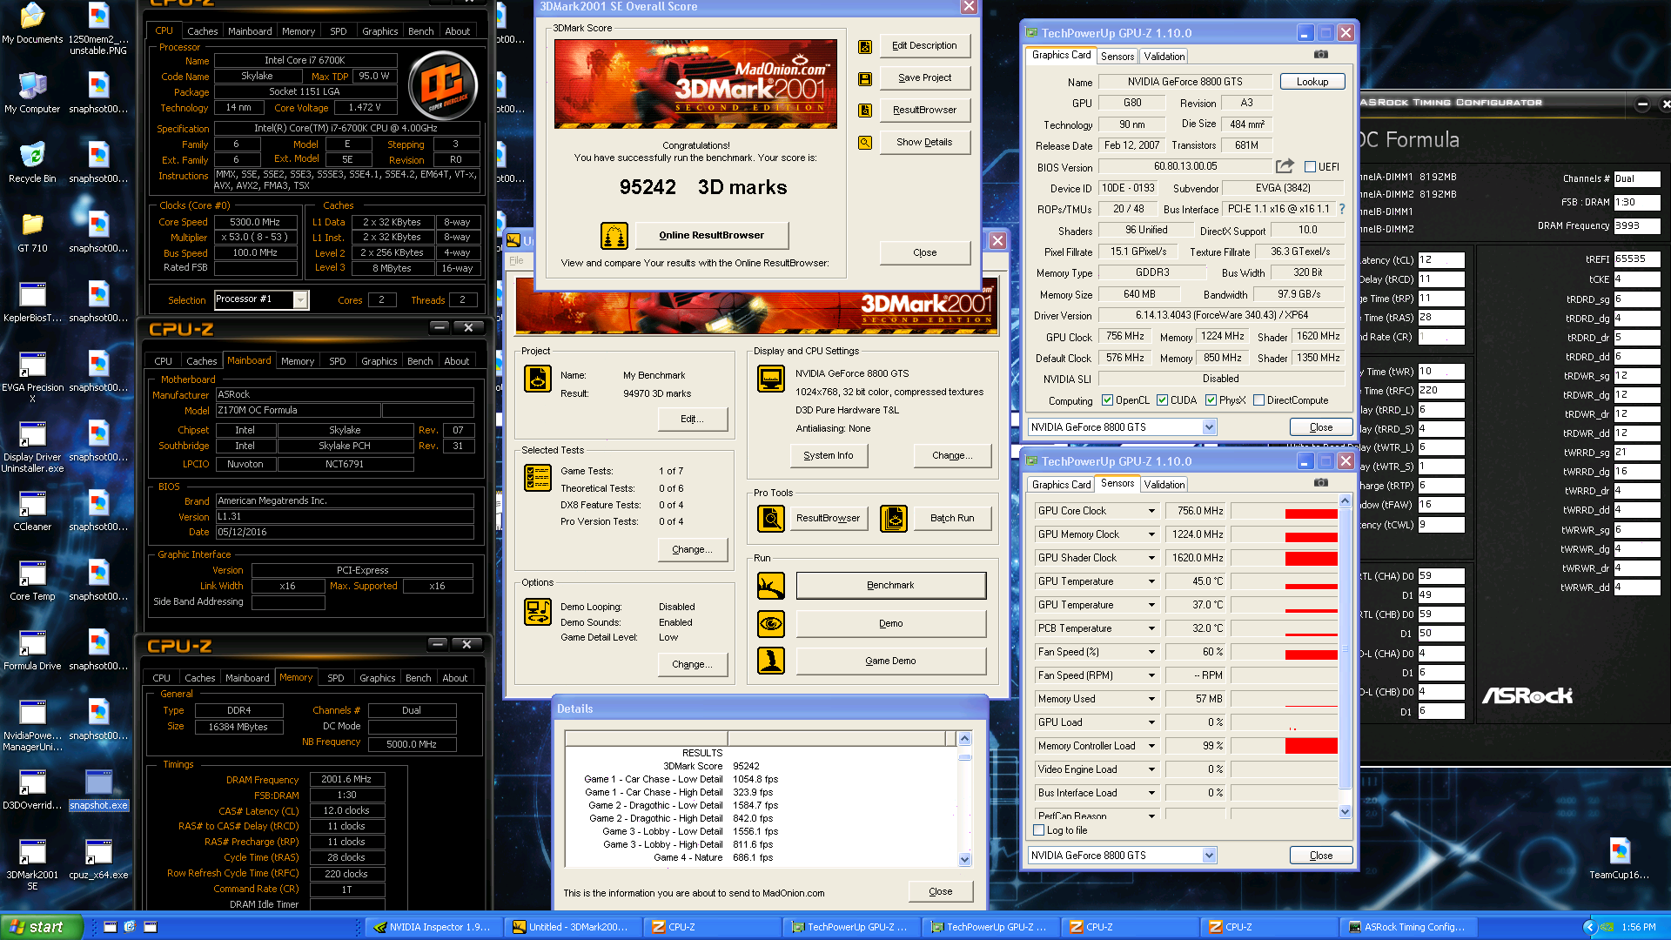The height and width of the screenshot is (940, 1671).
Task: Expand the Memory Controller Load sensor dropdown
Action: click(1151, 746)
